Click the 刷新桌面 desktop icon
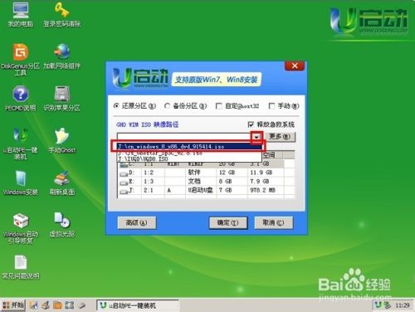Viewport: 415px width, 312px height. click(61, 183)
